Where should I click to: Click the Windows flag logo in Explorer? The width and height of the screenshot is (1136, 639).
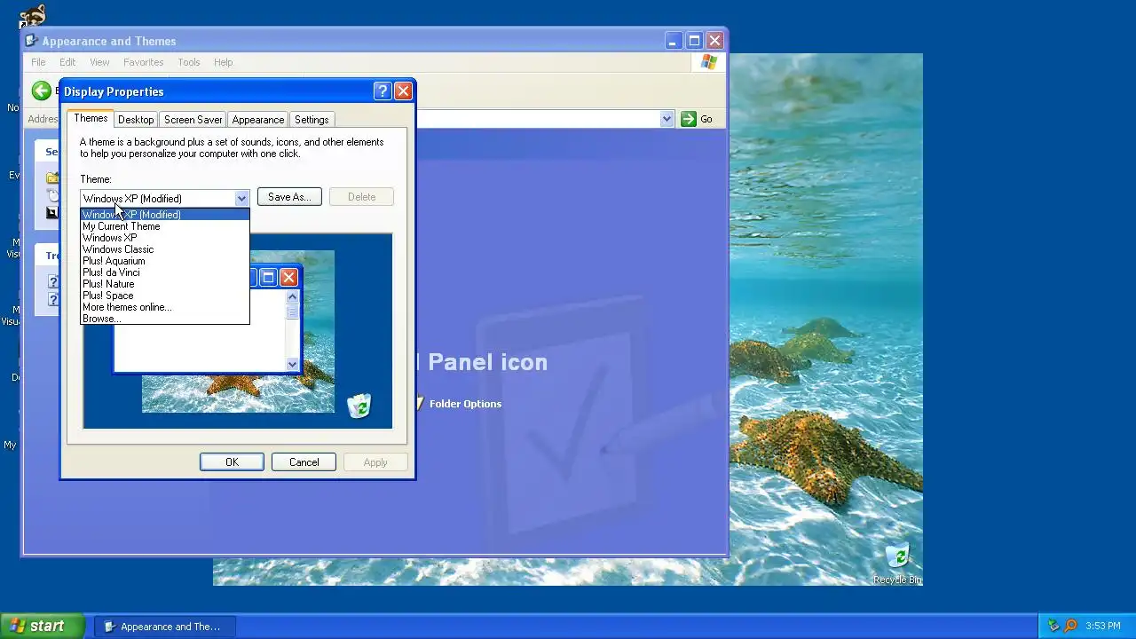coord(708,61)
